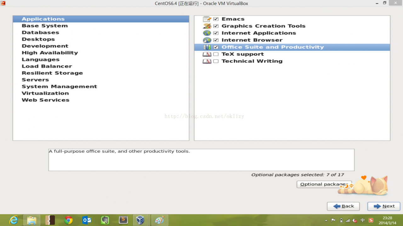Uncheck the Graphics Creation Tools checkbox

point(216,26)
